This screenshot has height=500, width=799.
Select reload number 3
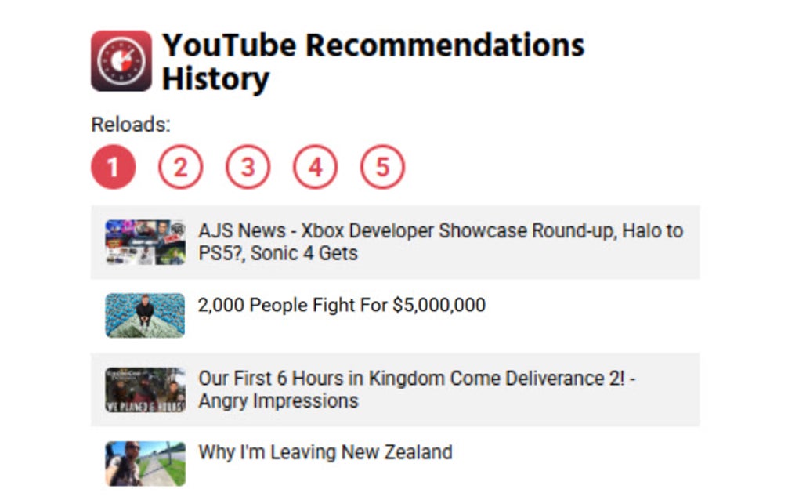[248, 165]
